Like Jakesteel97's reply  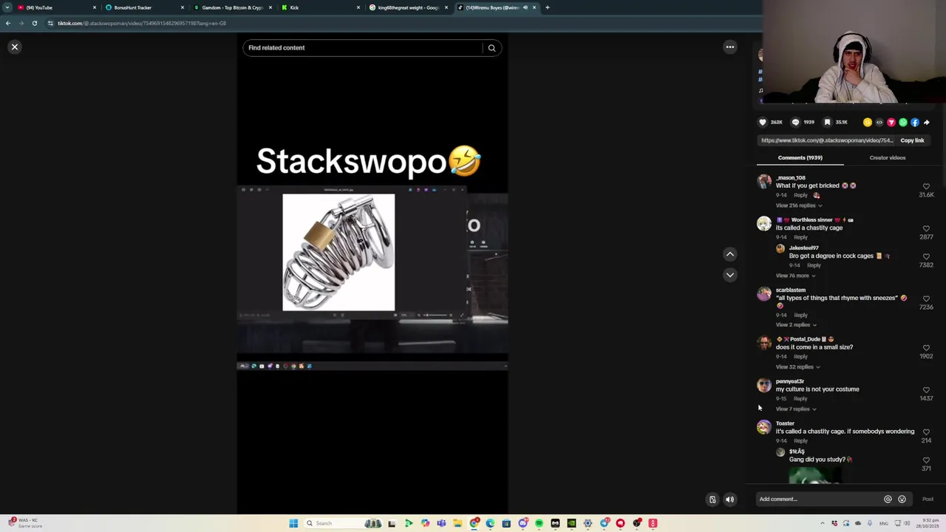pos(926,257)
